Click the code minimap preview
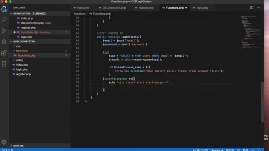The image size is (269, 151). tap(250, 32)
